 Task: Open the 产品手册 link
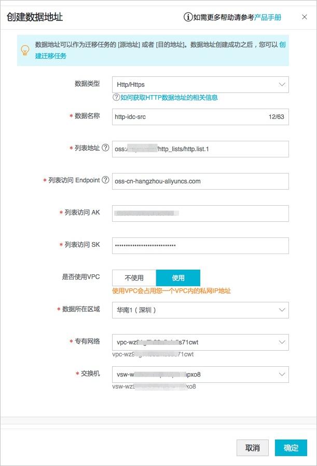[269, 18]
